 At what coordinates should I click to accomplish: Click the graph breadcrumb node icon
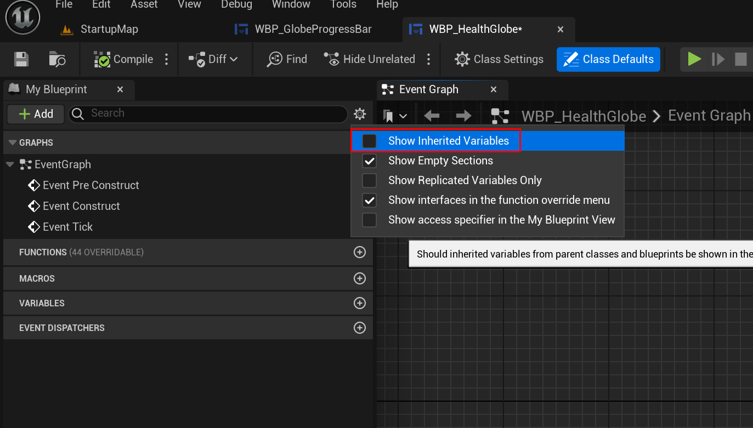(x=500, y=116)
